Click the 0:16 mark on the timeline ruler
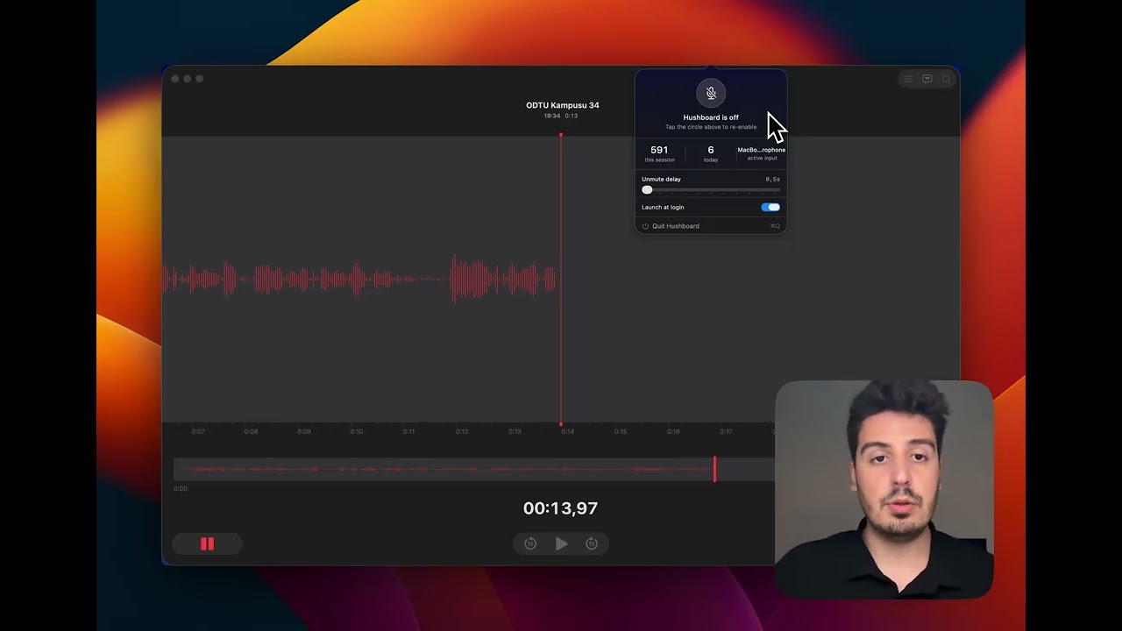This screenshot has height=631, width=1122. point(673,431)
